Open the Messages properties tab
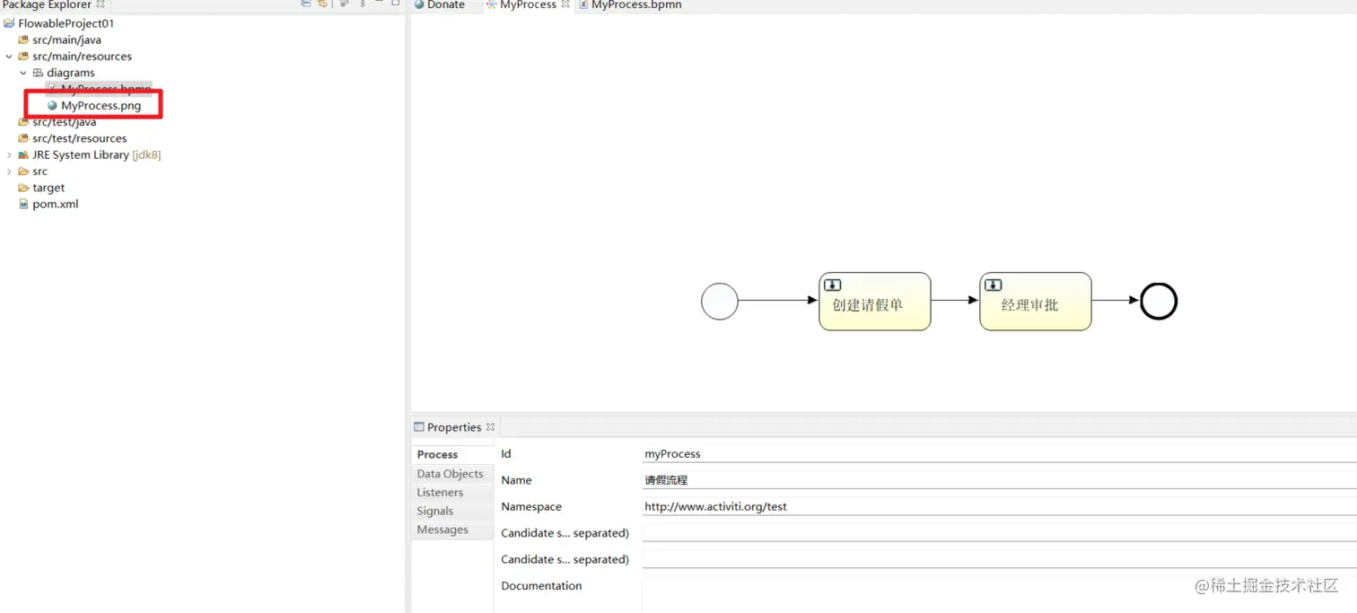1357x613 pixels. click(452, 530)
